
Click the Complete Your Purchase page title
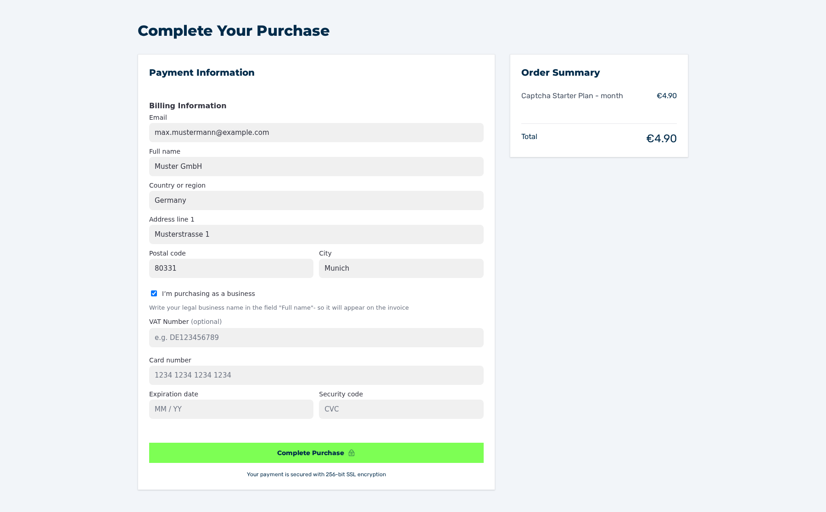[x=234, y=31]
